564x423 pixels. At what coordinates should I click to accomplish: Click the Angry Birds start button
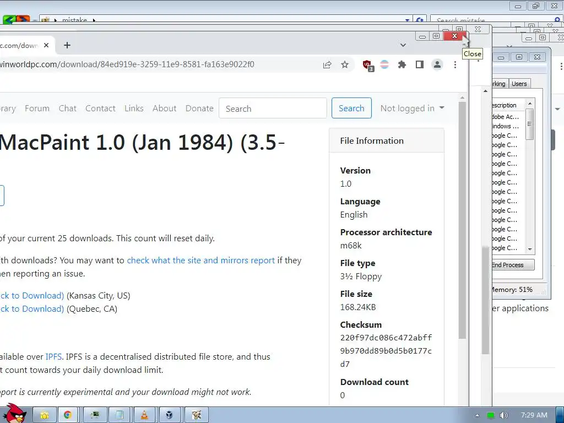[x=14, y=413]
